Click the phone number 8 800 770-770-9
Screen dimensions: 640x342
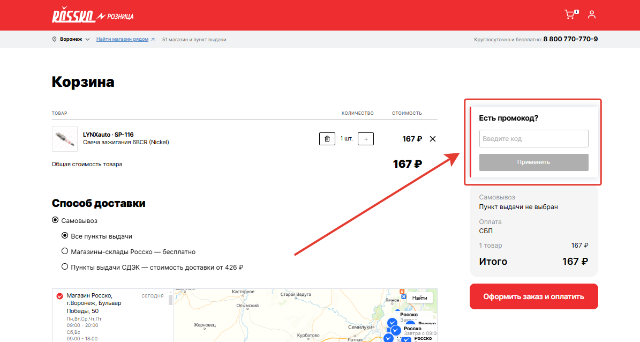click(x=570, y=39)
